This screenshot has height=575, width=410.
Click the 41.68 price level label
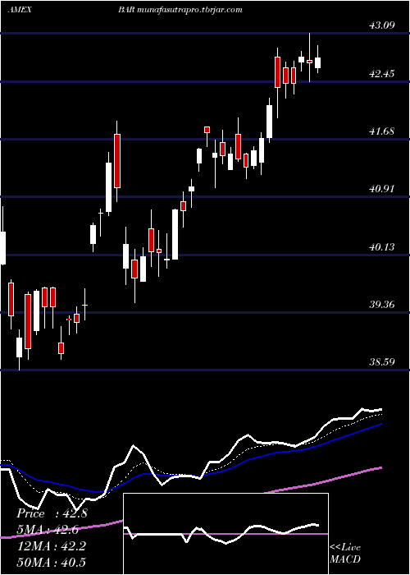click(x=382, y=131)
